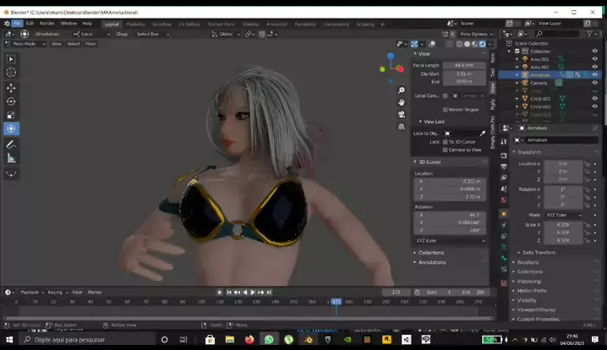The image size is (607, 350).
Task: Select the Select Box tool in toolbar
Action: (11, 59)
